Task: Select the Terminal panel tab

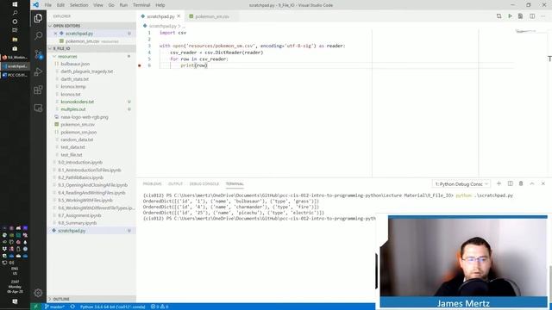Action: pyautogui.click(x=235, y=183)
